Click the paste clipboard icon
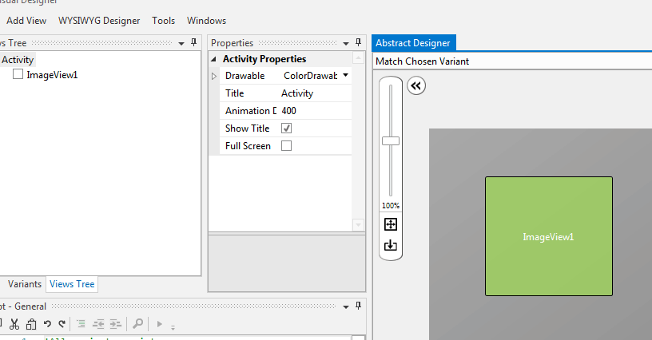Viewport: 652px width, 340px height. click(31, 324)
